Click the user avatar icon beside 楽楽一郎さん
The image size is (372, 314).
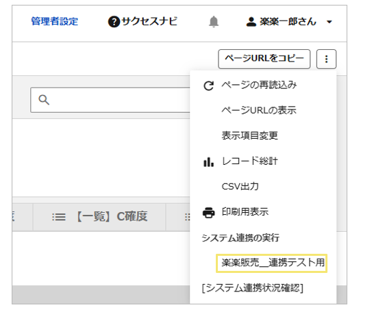(x=251, y=22)
